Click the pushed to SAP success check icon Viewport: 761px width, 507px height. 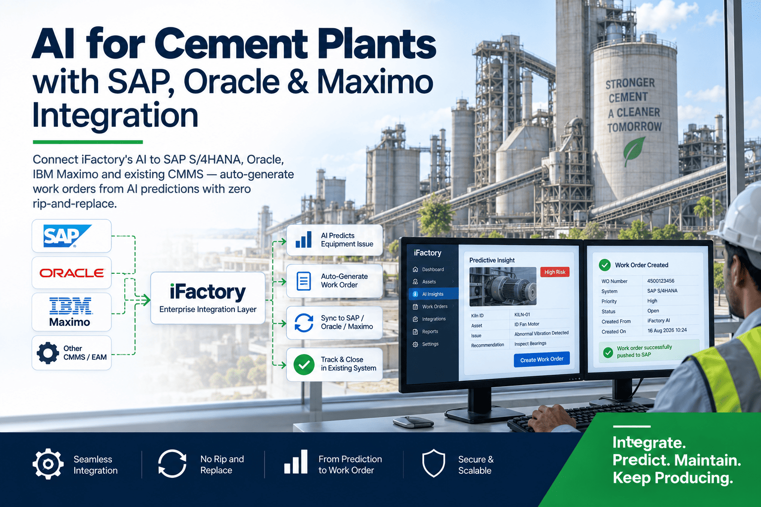point(608,353)
